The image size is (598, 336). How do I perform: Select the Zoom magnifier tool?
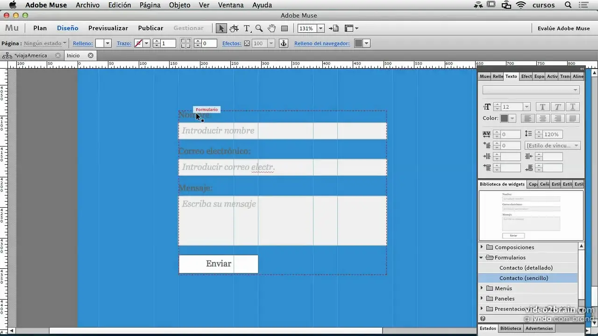(x=259, y=28)
